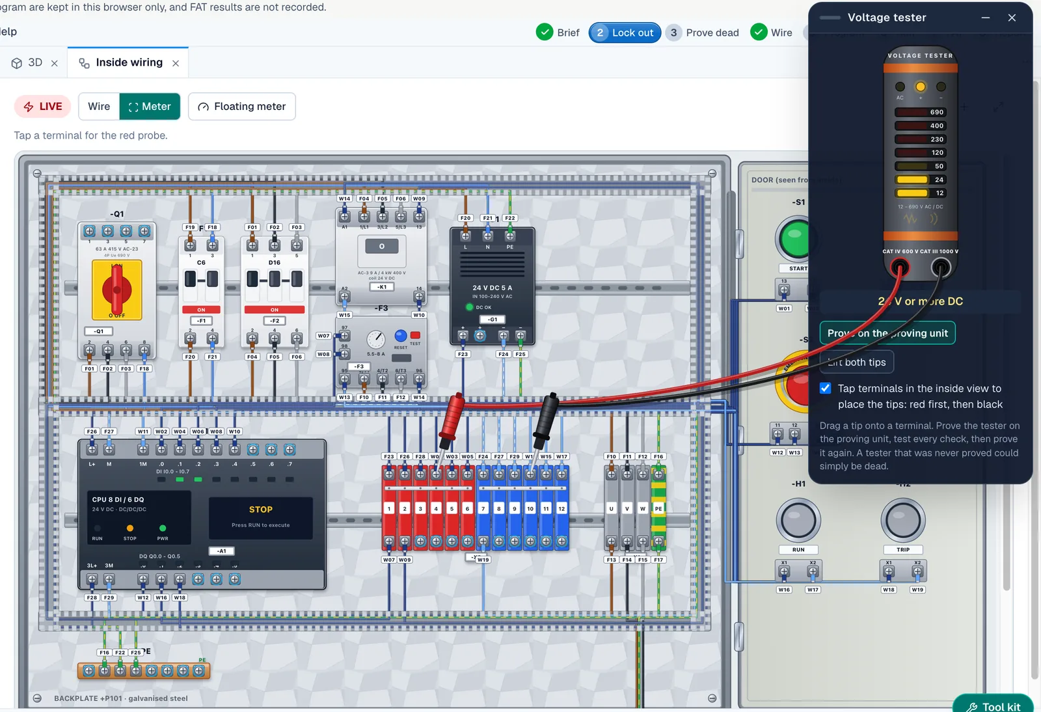The image size is (1041, 712).
Task: Click the C6 breaker -F1 toggle lever
Action: tap(202, 280)
